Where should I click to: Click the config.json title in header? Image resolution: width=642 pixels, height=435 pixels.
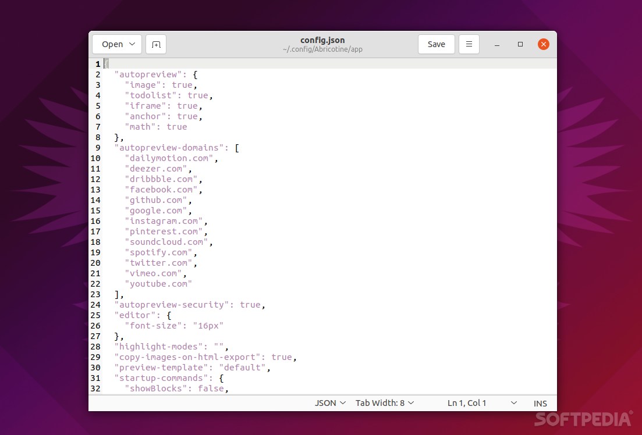point(322,40)
